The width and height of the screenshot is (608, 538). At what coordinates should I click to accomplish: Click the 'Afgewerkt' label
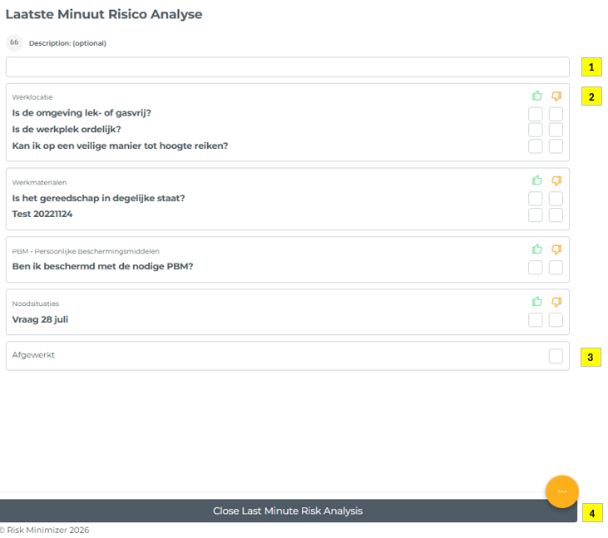coord(33,355)
